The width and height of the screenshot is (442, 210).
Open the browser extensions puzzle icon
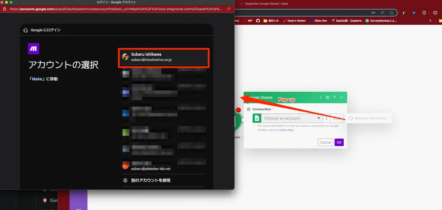click(424, 13)
